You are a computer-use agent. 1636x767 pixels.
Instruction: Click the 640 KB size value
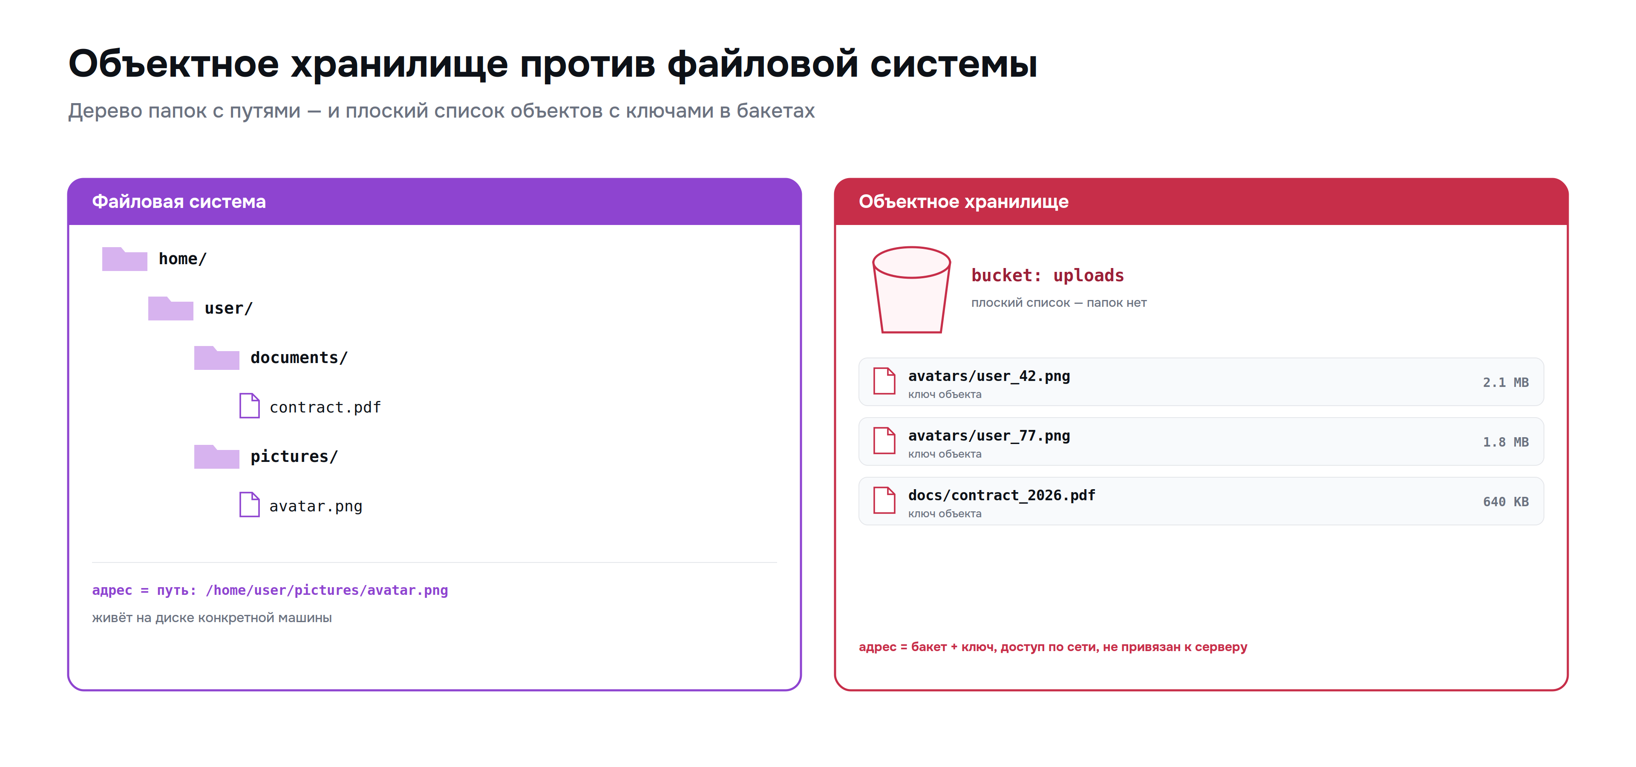coord(1505,502)
